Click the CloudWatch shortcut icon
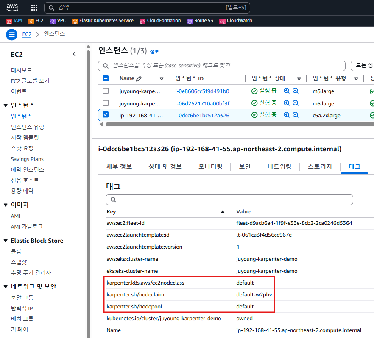Image resolution: width=374 pixels, height=338 pixels. 222,21
